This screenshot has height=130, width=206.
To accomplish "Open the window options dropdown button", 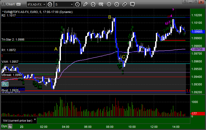I will (185, 2).
